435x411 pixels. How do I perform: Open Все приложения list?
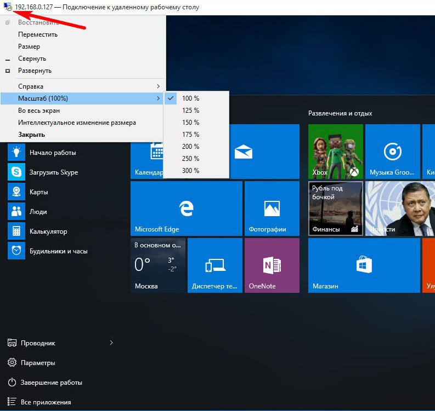pos(46,402)
